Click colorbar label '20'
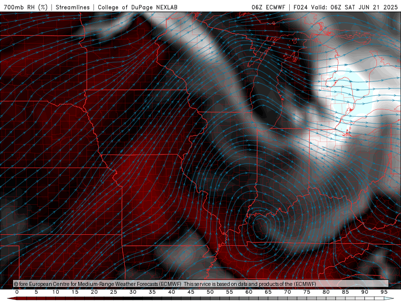401x301 pixels. (x=94, y=292)
